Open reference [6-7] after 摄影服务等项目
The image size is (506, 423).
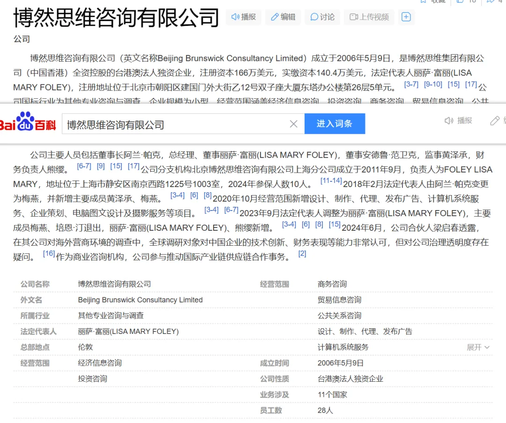pos(231,210)
